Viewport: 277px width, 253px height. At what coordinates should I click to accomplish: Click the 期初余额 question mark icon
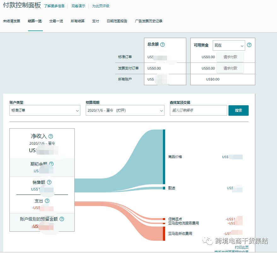click(51, 164)
